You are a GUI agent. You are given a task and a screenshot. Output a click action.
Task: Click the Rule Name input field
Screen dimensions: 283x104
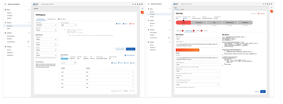[x=197, y=39]
